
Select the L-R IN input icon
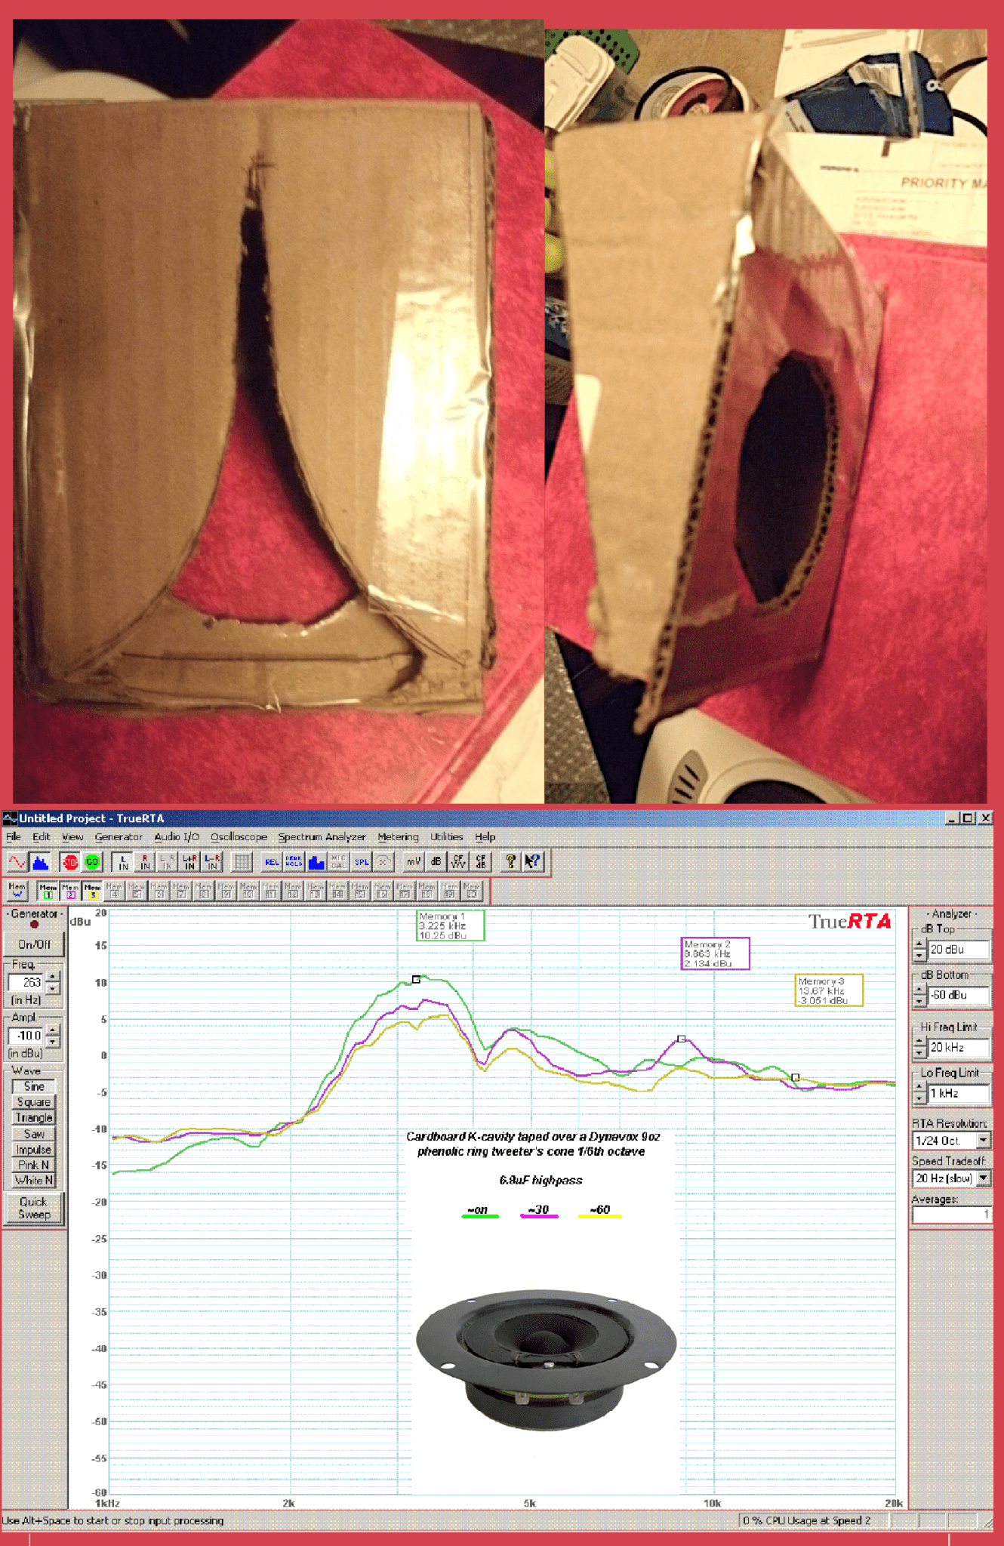pos(212,861)
